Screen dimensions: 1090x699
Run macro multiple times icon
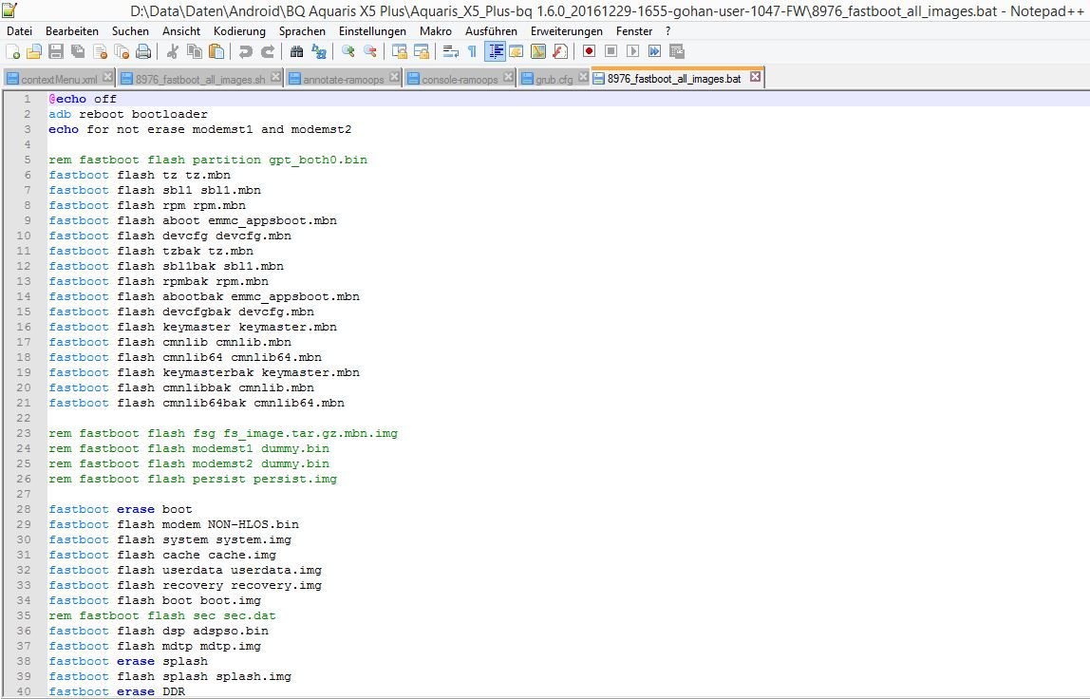[654, 51]
